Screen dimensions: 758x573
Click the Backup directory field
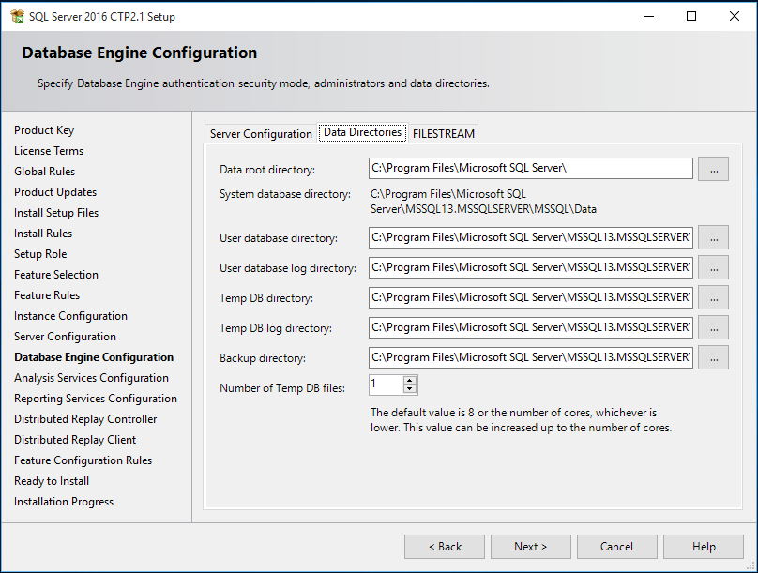tap(530, 357)
